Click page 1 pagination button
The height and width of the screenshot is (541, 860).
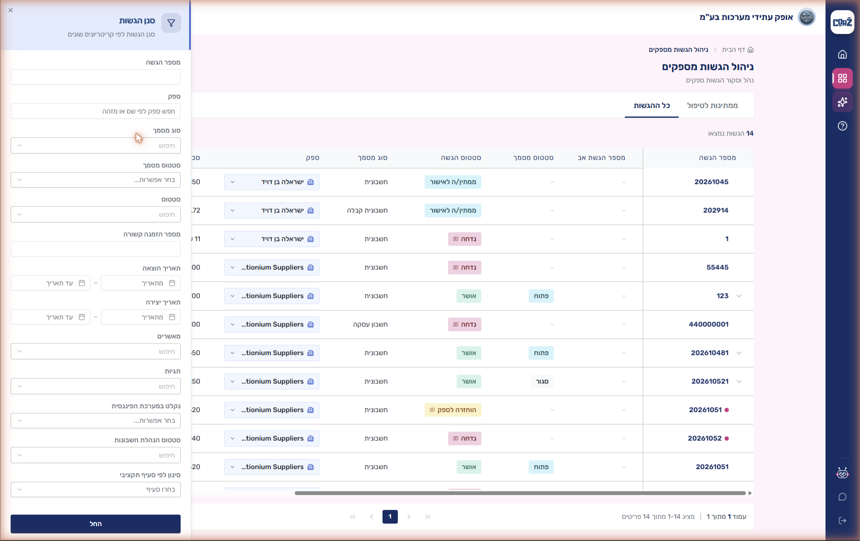pyautogui.click(x=390, y=517)
